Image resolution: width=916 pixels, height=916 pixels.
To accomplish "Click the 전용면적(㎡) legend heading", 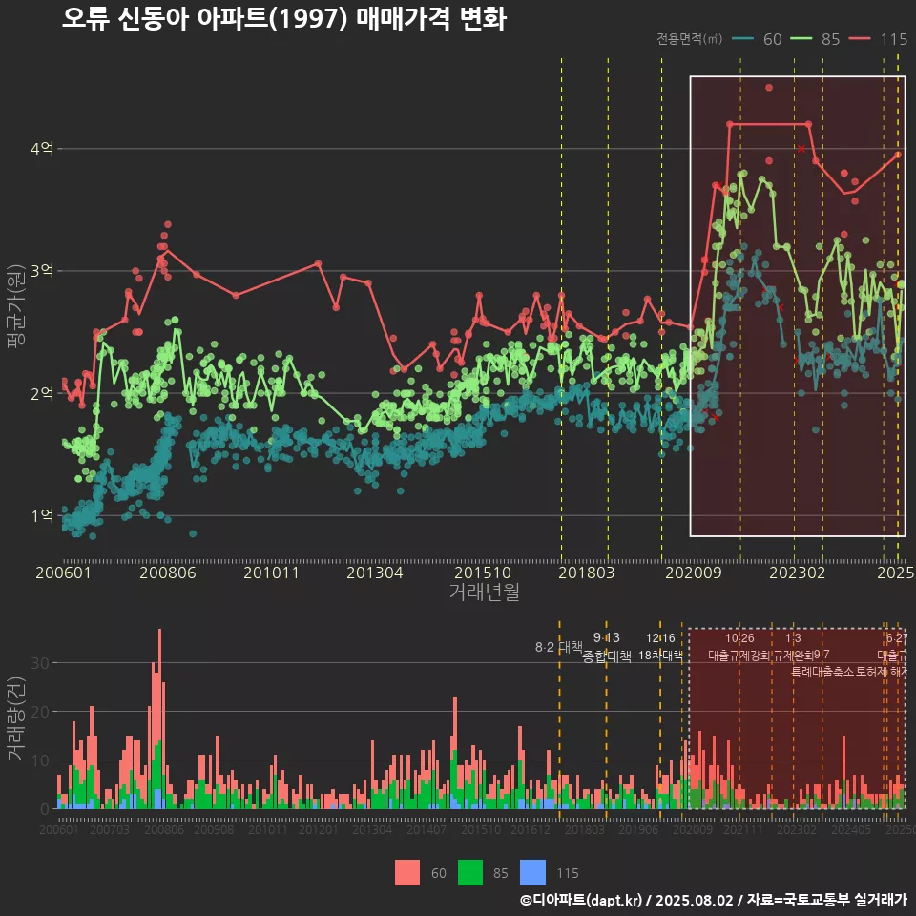I will coord(689,39).
